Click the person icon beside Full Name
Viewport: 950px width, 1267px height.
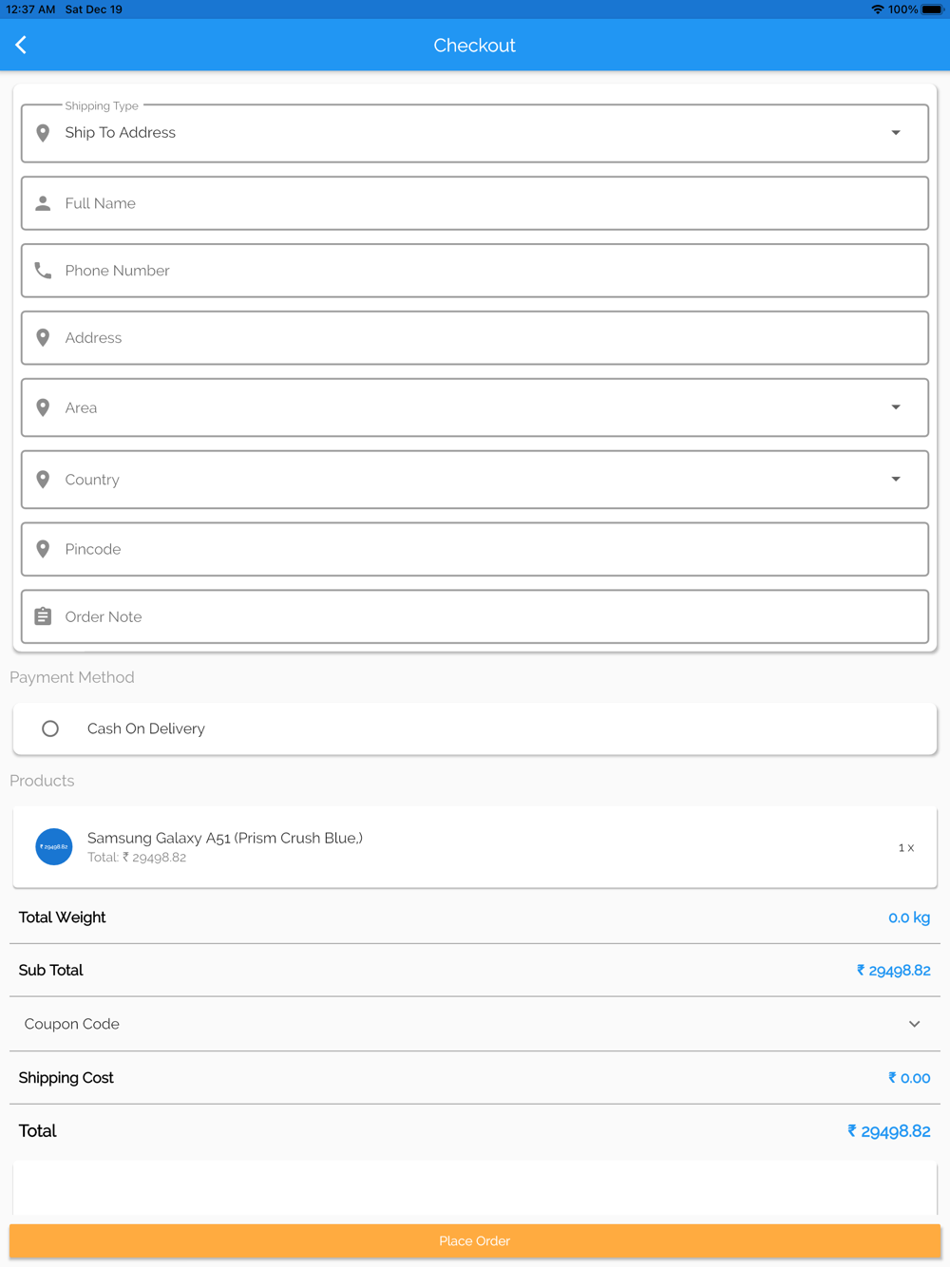43,203
